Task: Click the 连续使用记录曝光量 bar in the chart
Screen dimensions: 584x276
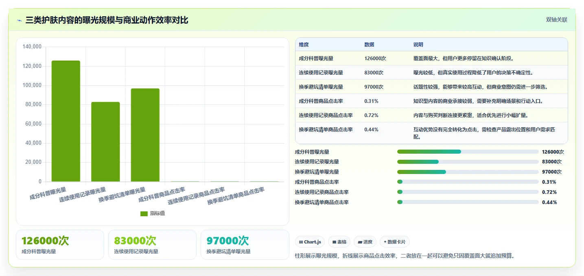Action: (x=105, y=142)
